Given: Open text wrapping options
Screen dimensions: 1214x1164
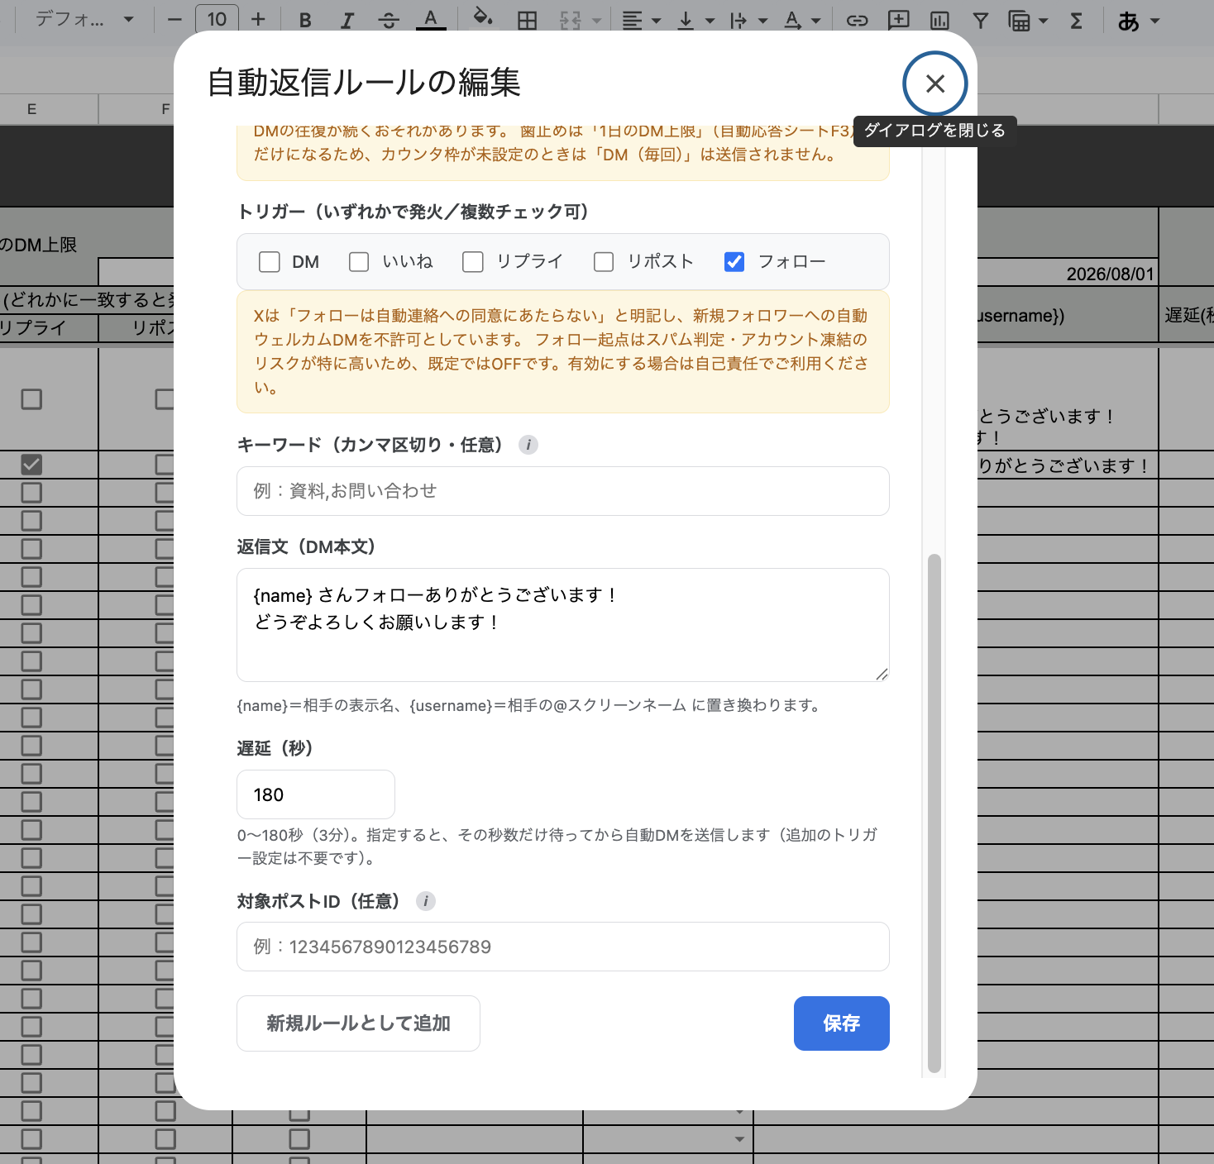Looking at the screenshot, I should [x=749, y=20].
